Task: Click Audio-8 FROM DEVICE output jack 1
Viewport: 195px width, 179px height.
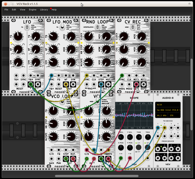Action: (x=158, y=149)
